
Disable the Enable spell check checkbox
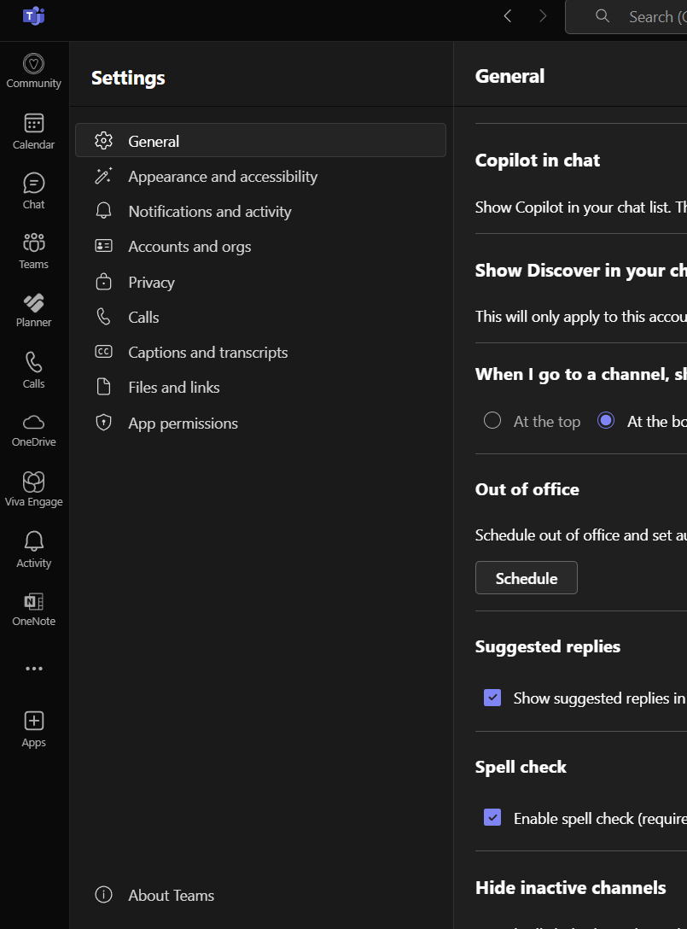[492, 818]
